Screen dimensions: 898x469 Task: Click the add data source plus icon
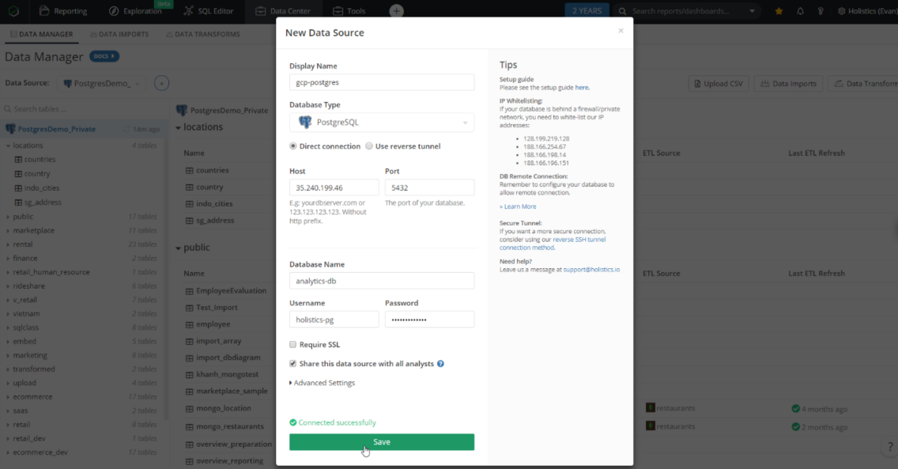[x=161, y=83]
